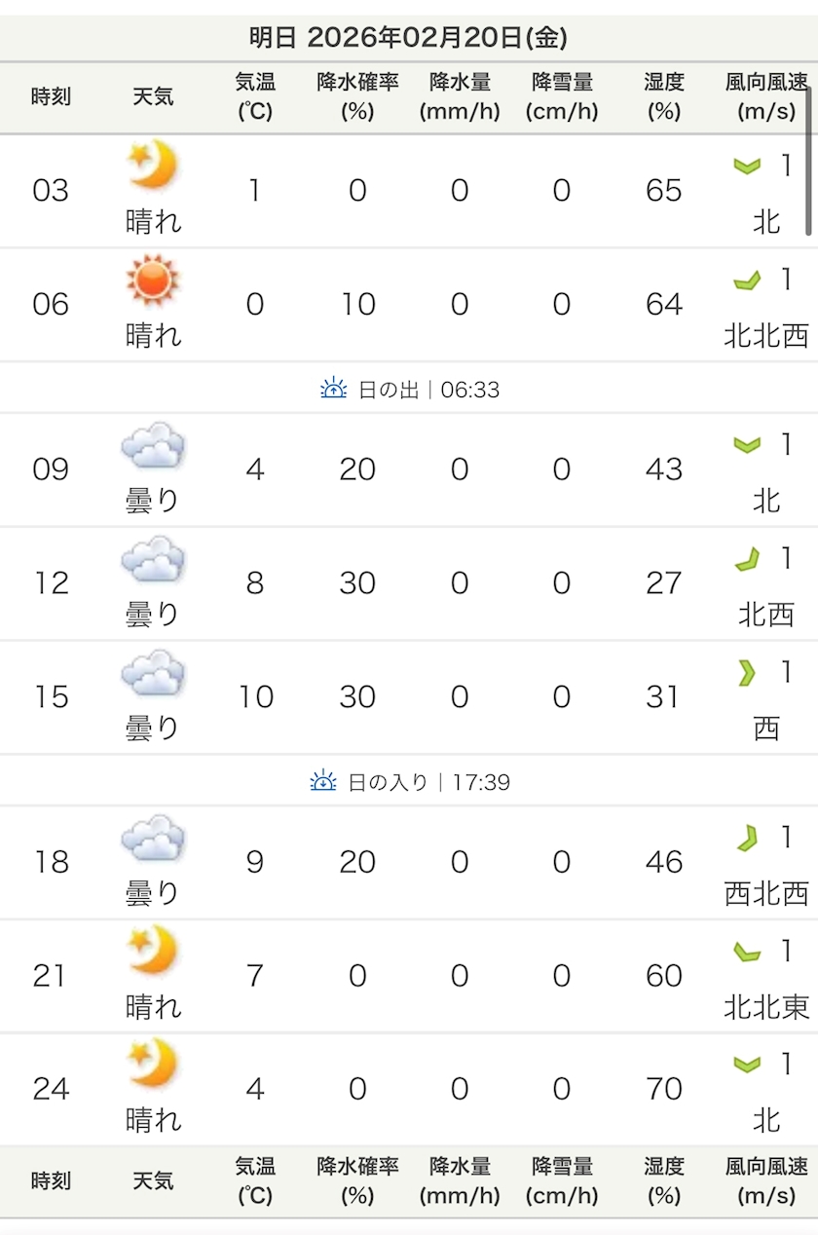
Task: Click the 西北西 wind arrow at 18 o'clock
Action: (747, 839)
